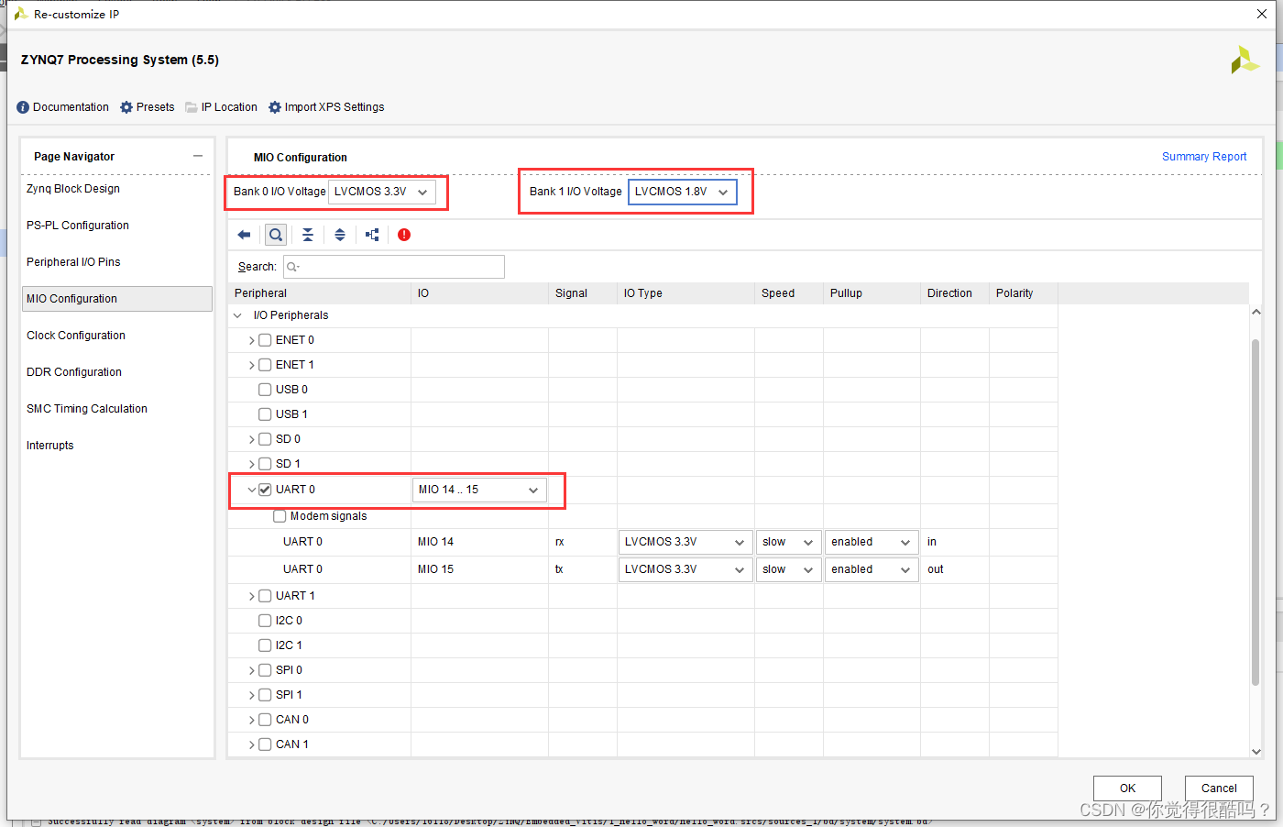Open Pullup dropdown for MIO 14
This screenshot has height=827, width=1283.
click(x=872, y=542)
